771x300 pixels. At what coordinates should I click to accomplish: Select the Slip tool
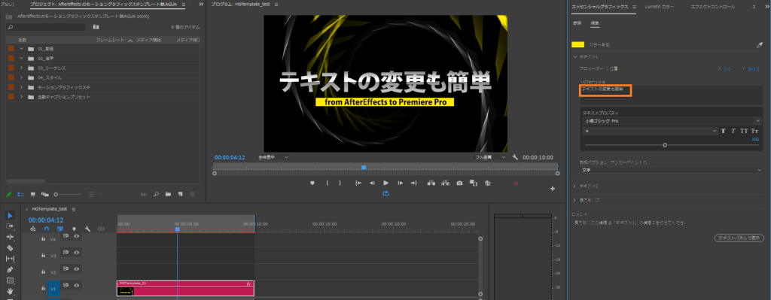point(11,259)
